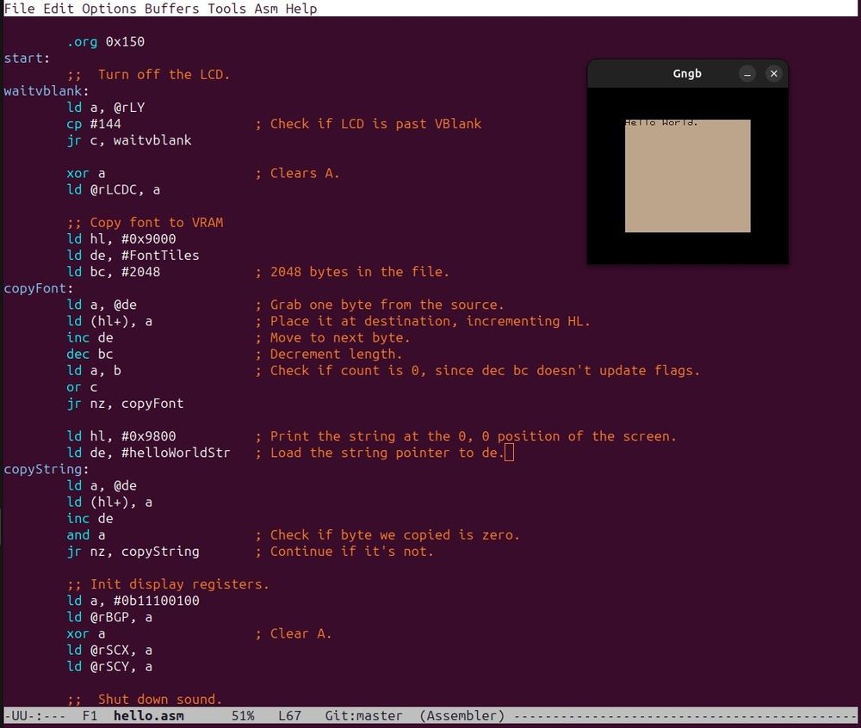Click the Gngb window title bar

pos(687,73)
